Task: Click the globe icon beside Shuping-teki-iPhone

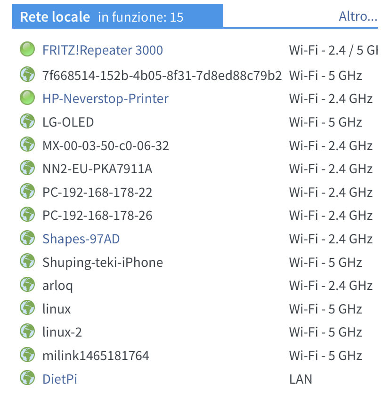Action: click(x=27, y=261)
